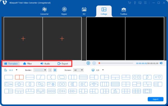Select the arrow shape template in second row
The height and width of the screenshot is (106, 168).
[9, 84]
